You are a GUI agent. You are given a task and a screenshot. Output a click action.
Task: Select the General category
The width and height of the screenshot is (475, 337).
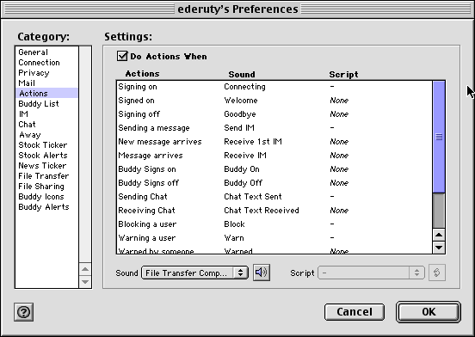click(x=46, y=52)
